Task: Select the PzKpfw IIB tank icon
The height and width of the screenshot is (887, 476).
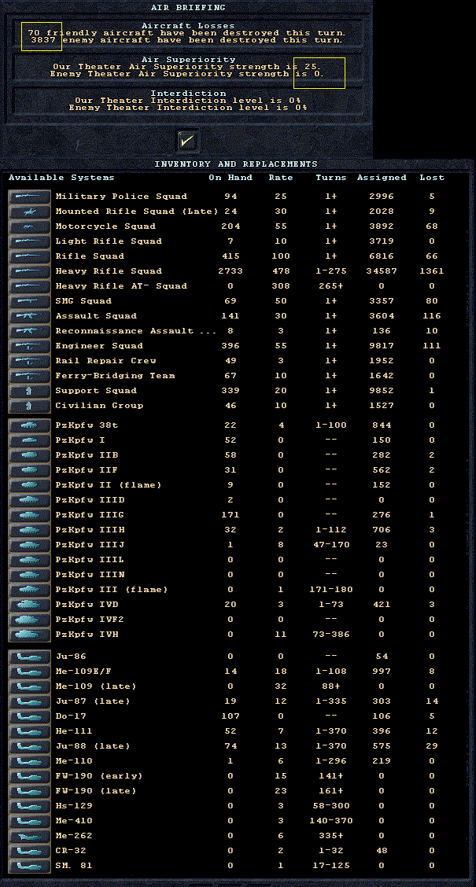Action: coord(30,455)
